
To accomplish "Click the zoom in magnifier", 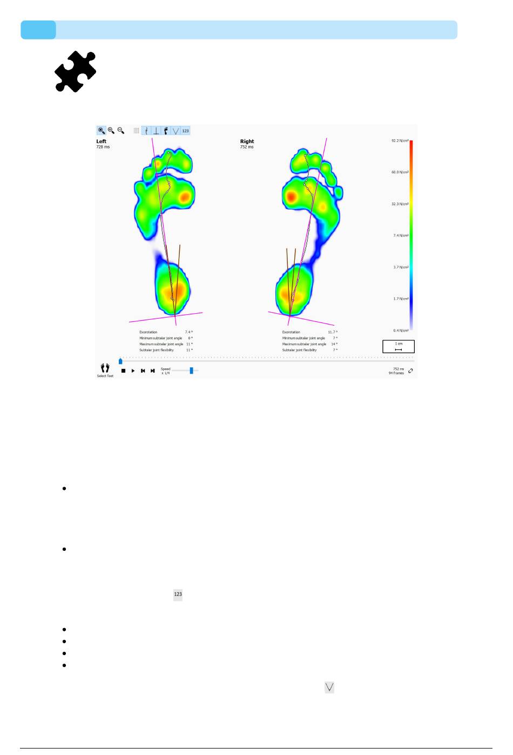I will click(x=111, y=131).
